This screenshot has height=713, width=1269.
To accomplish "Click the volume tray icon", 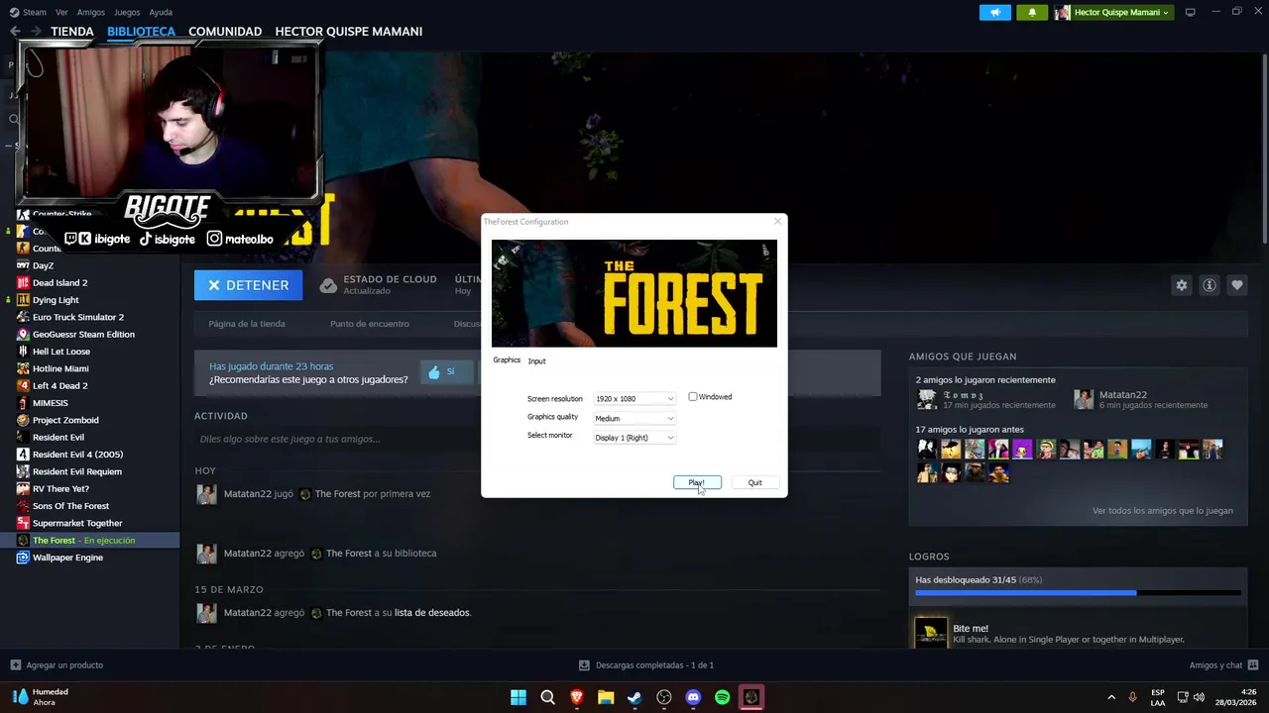I will coord(1199,697).
